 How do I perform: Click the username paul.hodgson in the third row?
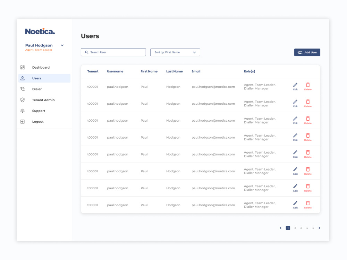pyautogui.click(x=118, y=121)
